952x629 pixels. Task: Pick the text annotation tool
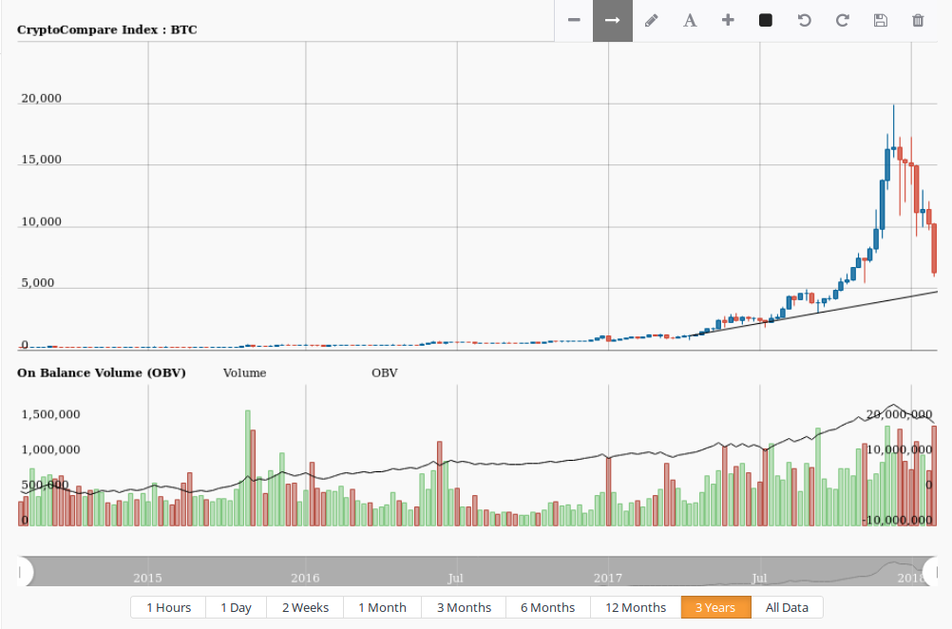pos(690,20)
